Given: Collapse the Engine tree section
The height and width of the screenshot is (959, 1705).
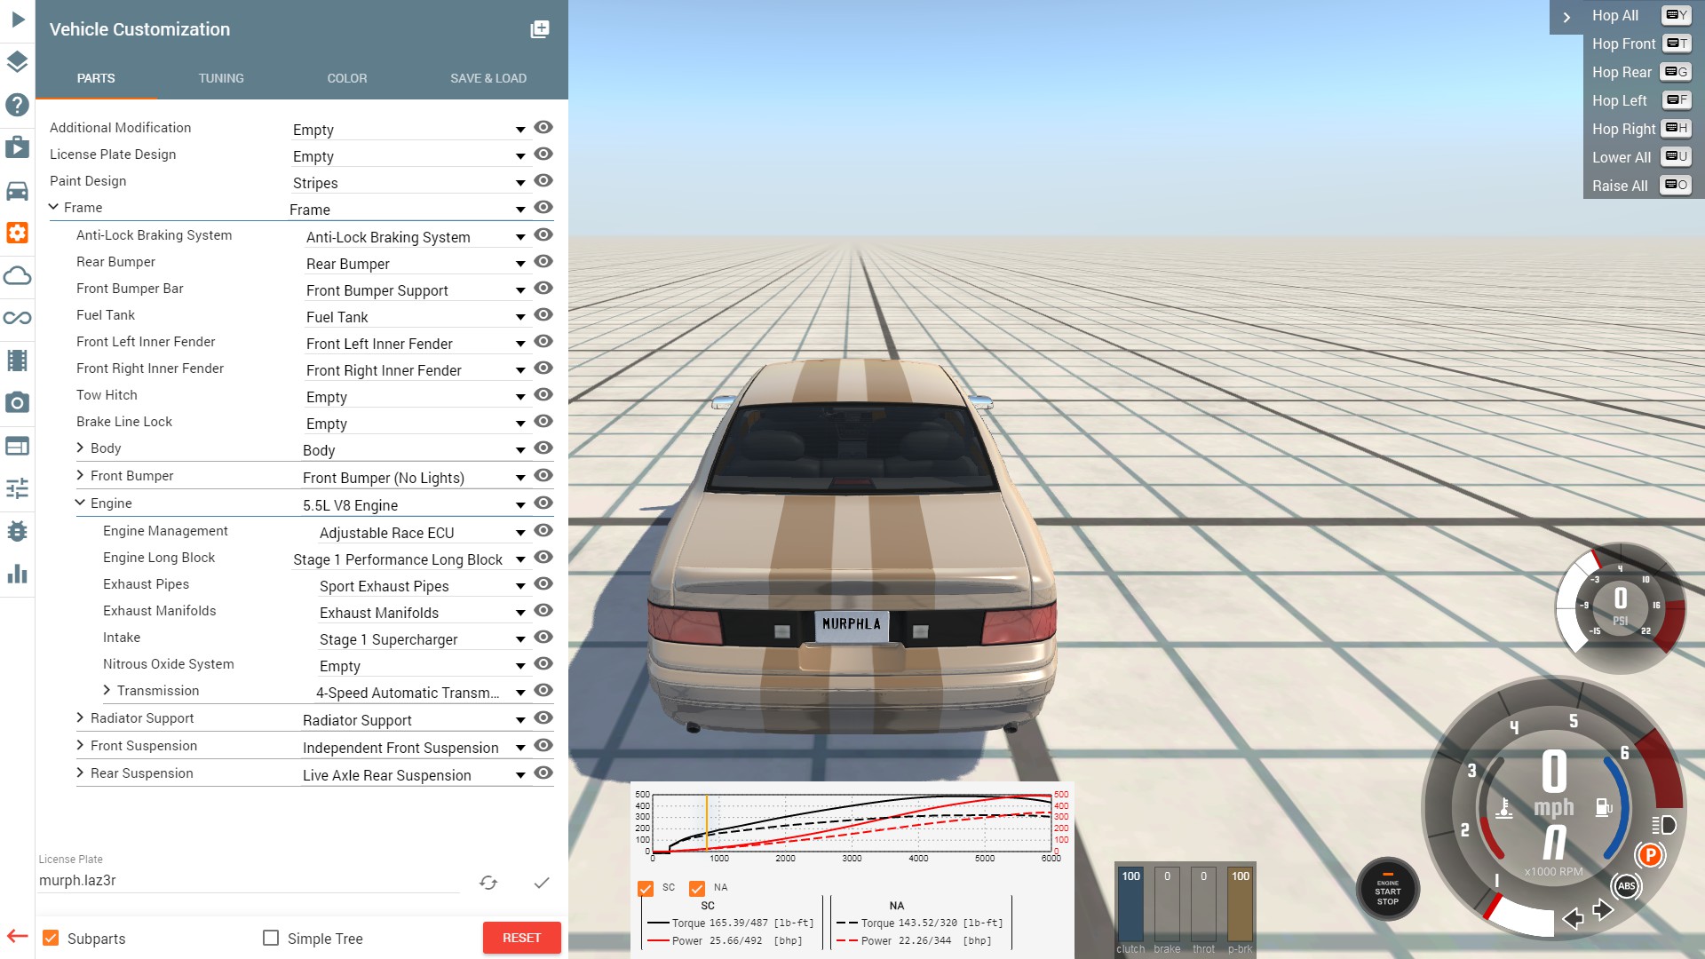Looking at the screenshot, I should [80, 503].
